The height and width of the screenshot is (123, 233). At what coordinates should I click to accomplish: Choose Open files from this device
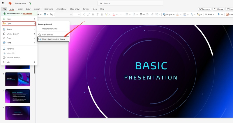53,39
